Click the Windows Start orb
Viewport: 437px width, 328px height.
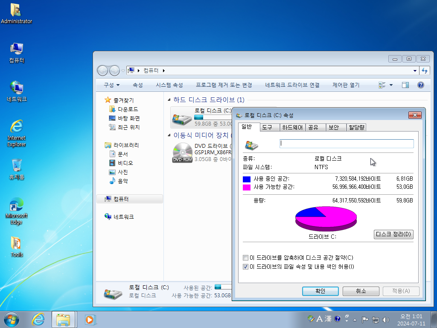point(12,319)
